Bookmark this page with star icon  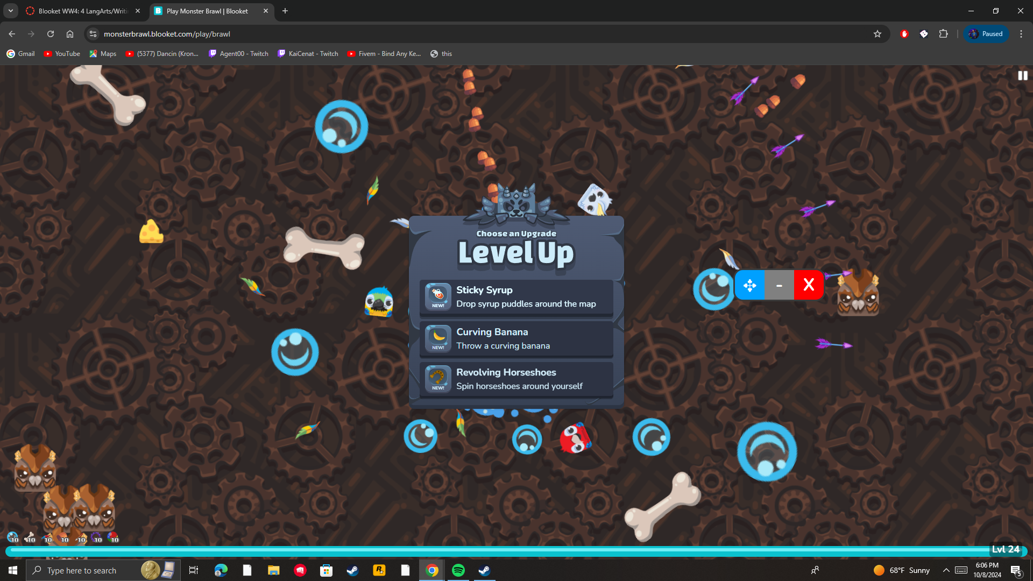pyautogui.click(x=878, y=34)
